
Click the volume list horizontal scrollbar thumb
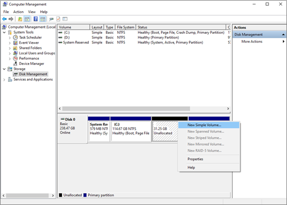[x=126, y=109]
